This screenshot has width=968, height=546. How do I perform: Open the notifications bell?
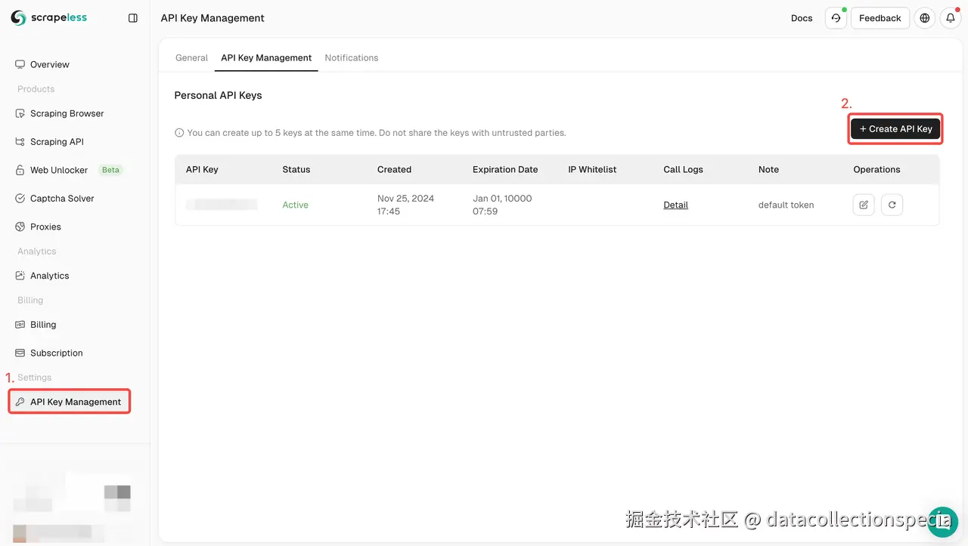[950, 17]
